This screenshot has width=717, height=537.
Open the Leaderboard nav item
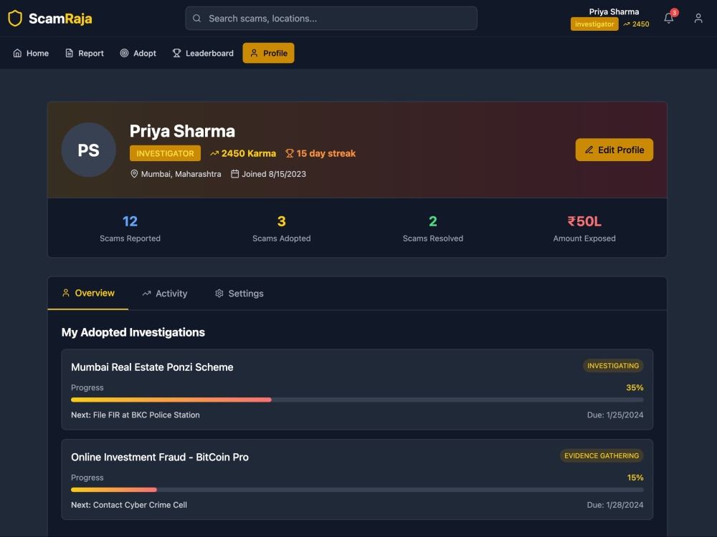(203, 53)
